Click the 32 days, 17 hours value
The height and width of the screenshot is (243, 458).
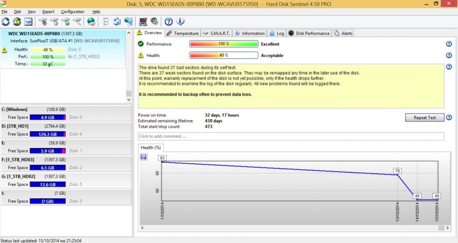click(x=222, y=115)
